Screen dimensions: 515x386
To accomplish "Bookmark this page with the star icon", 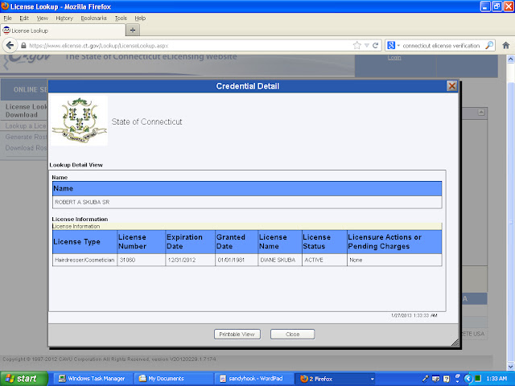I will pyautogui.click(x=357, y=45).
